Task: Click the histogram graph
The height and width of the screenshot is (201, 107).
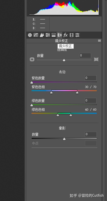Action: tap(64, 8)
